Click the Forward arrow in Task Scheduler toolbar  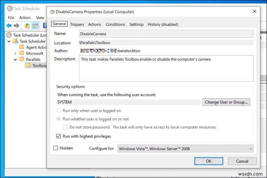pyautogui.click(x=16, y=25)
